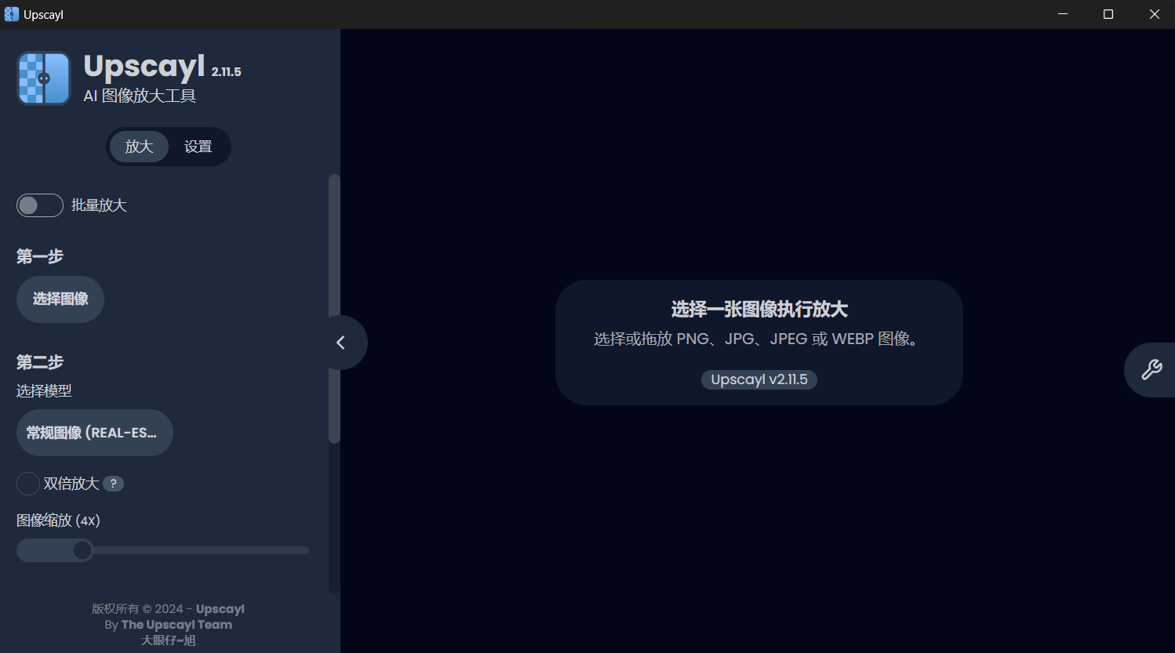1175x653 pixels.
Task: Open the wrench tools panel on right edge
Action: point(1151,370)
